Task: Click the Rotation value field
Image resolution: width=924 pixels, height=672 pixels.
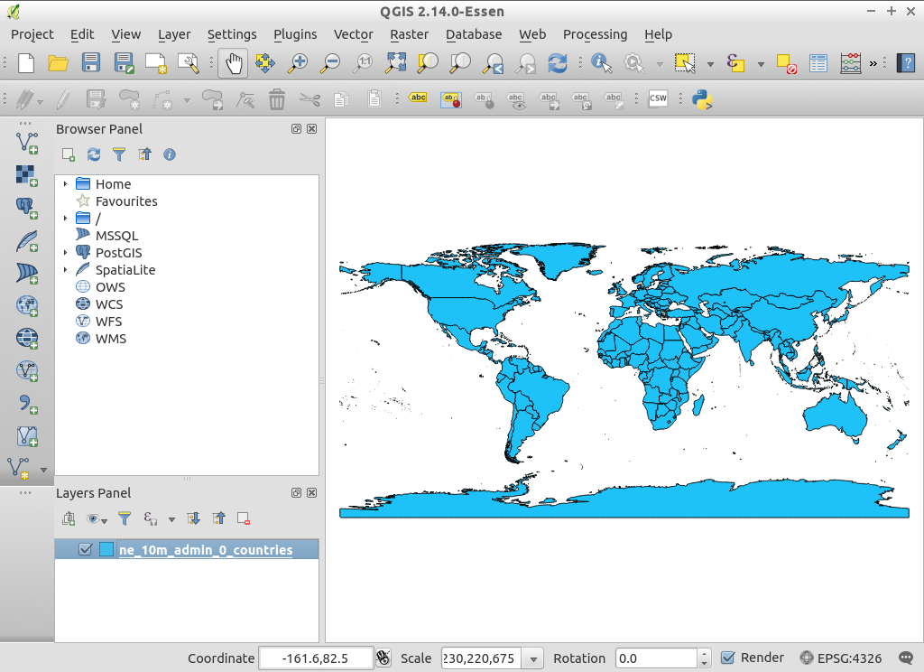Action: tap(657, 658)
